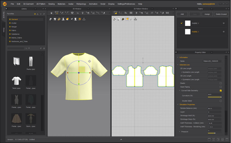This screenshot has height=143, width=231.
Task: Open the 3D Window title dropdown
Action: click(88, 9)
